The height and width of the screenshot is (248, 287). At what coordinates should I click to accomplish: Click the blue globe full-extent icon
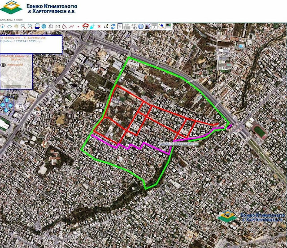(44, 26)
